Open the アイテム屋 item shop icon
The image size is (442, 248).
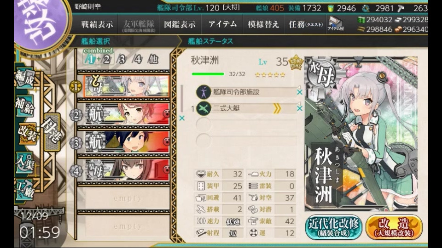coord(336,24)
